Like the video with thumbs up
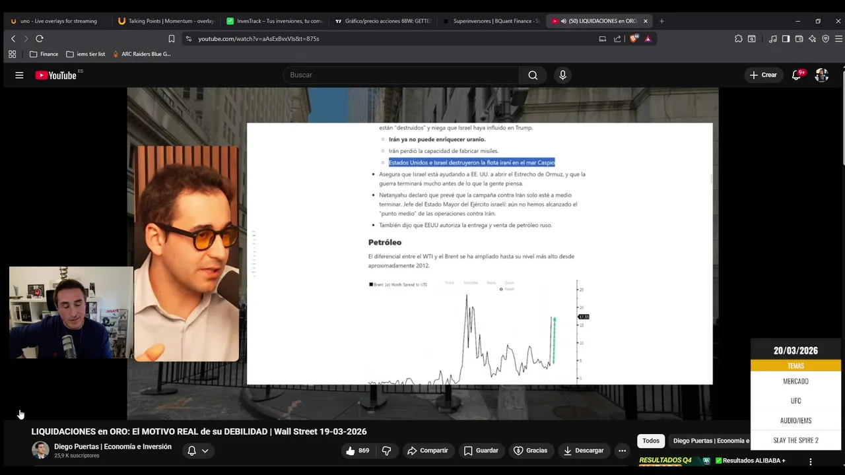 357,451
